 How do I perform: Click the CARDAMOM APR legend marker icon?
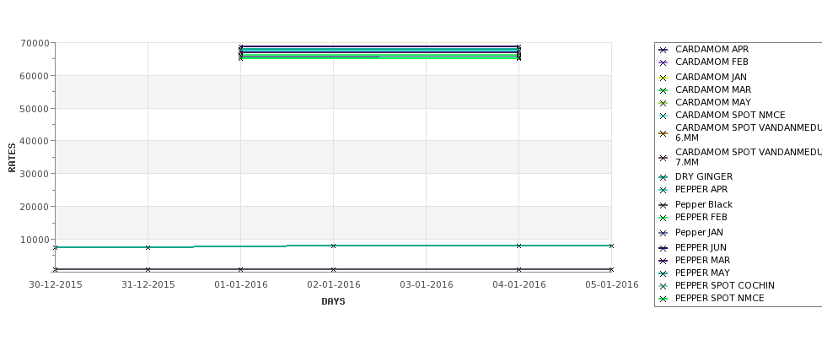(663, 50)
